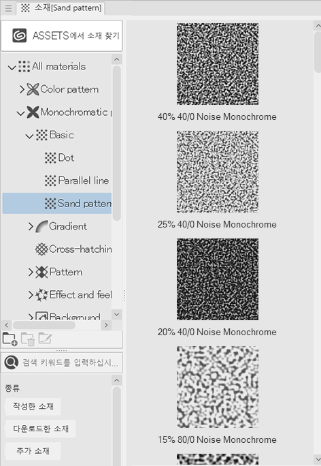Viewport: 321px width, 466px height.
Task: Toggle the 추가 소재 filter tag
Action: pos(33,451)
